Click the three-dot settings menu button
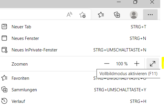The image size is (164, 106). point(150,14)
